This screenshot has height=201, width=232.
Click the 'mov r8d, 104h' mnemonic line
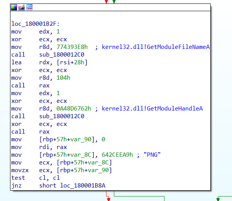coord(41,78)
